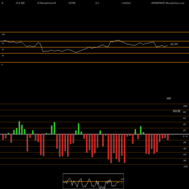Click the current RSI value 56.99

click(x=174, y=44)
